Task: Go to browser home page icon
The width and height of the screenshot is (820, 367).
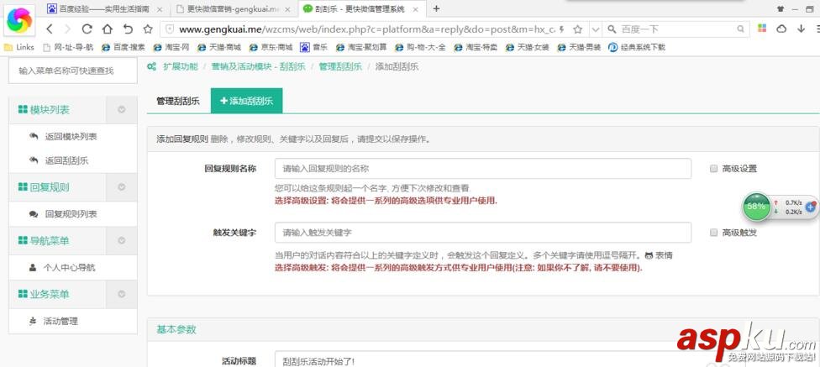Action: 108,29
